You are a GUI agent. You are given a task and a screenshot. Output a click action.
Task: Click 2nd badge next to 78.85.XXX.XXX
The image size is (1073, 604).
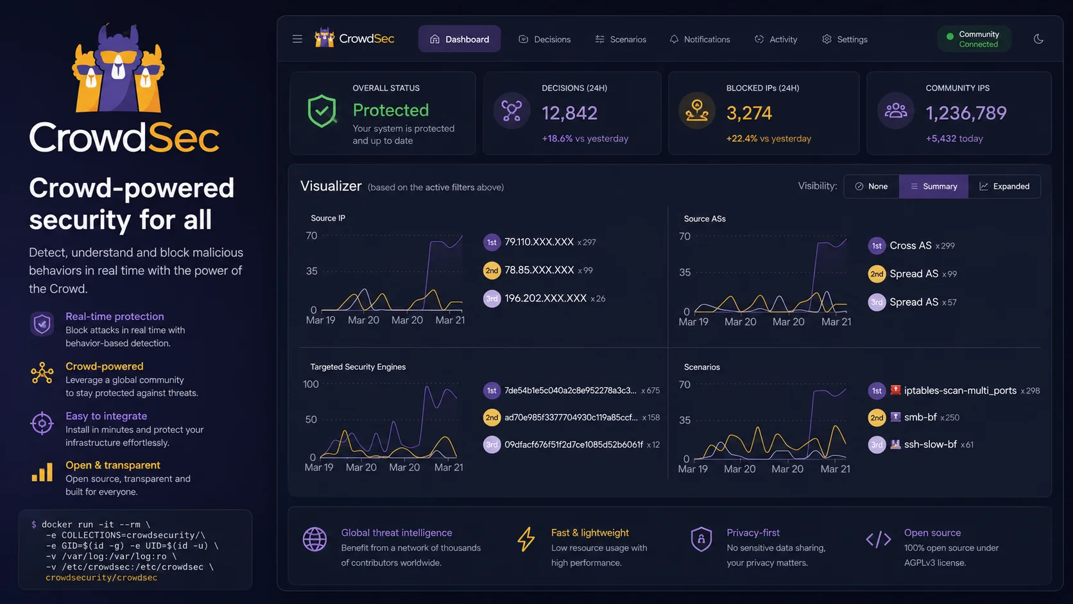tap(492, 270)
